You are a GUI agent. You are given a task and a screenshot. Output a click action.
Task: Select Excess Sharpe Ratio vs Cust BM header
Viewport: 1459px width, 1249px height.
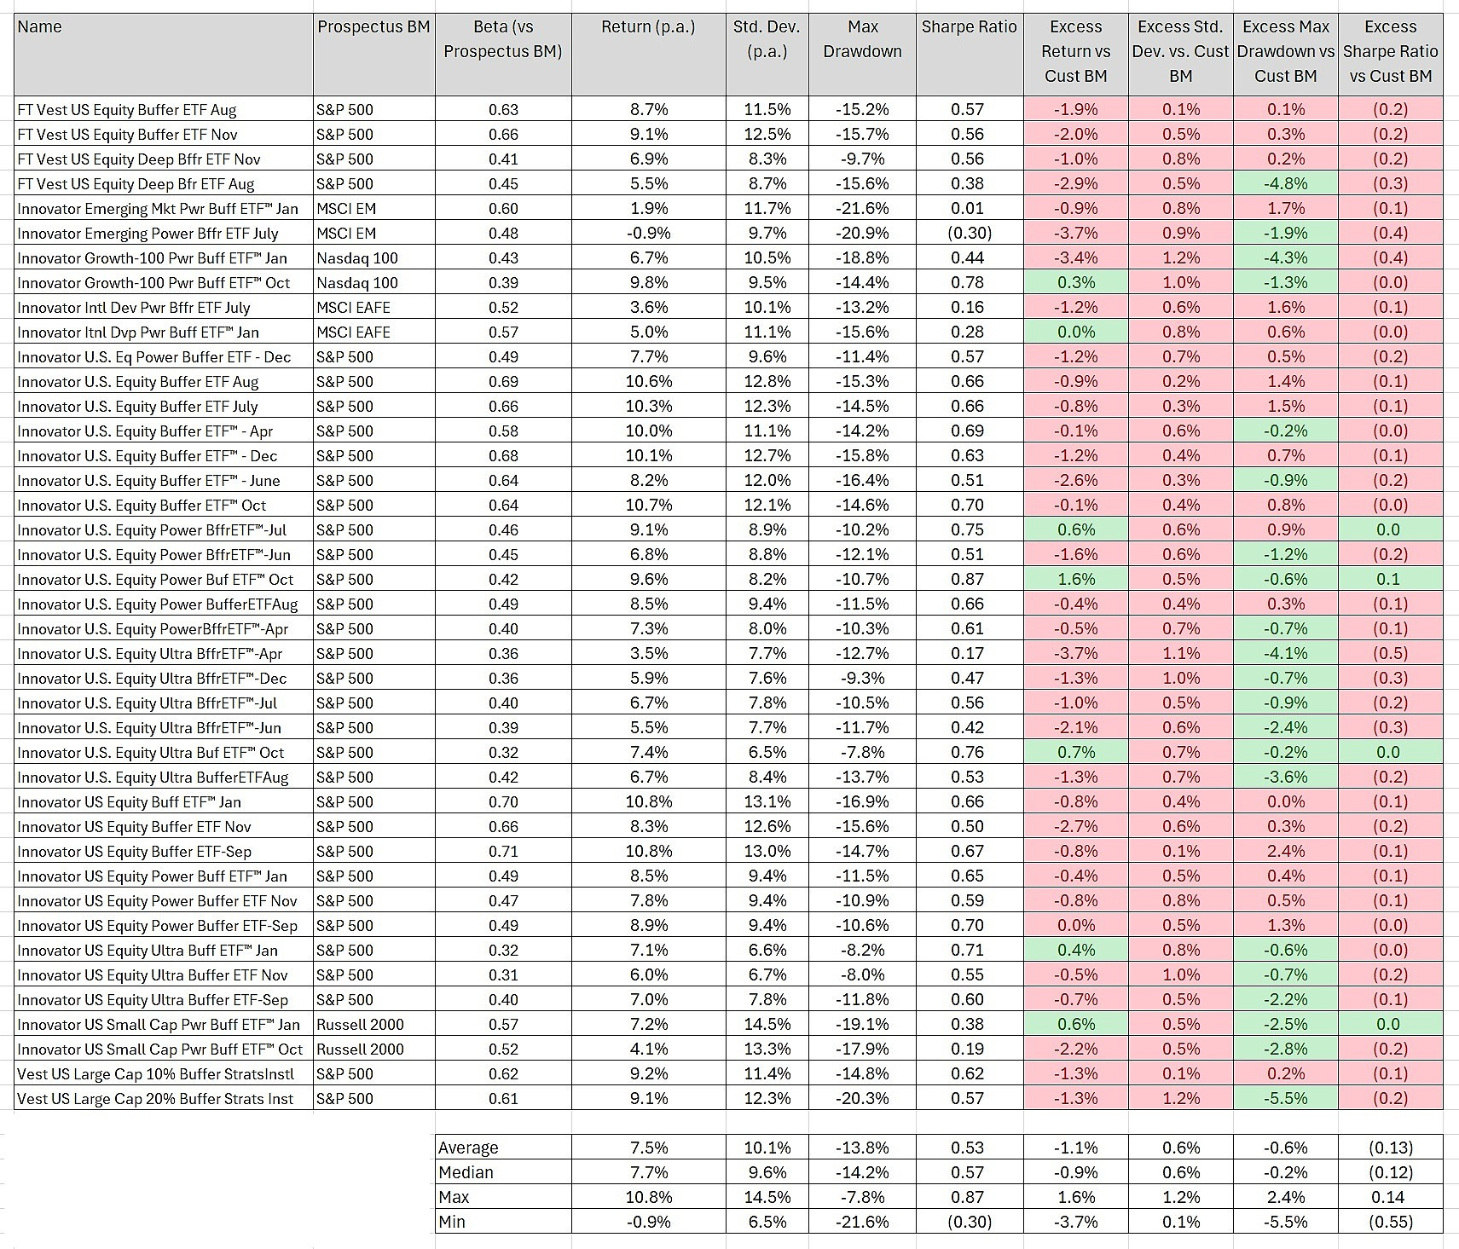[1390, 55]
